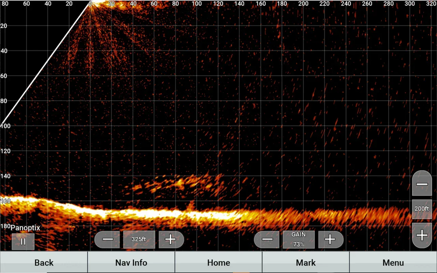Mark a waypoint using Mark

click(x=306, y=263)
